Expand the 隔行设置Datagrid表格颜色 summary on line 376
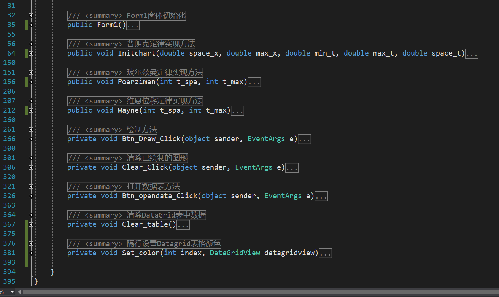 [31, 244]
